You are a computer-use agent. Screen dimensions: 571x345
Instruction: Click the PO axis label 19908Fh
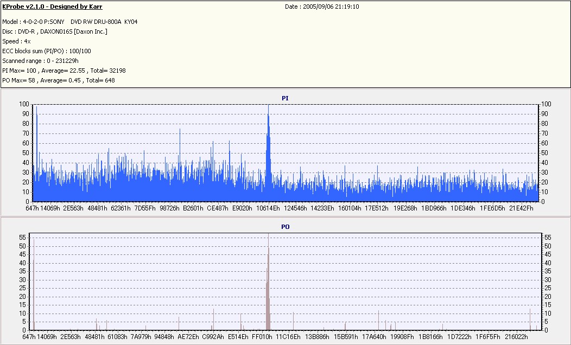[x=402, y=337]
